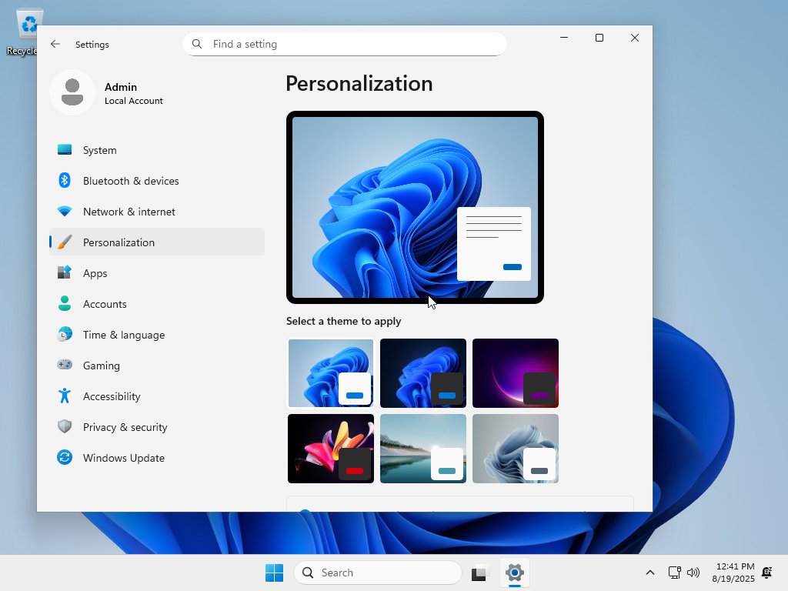
Task: Click the Privacy shield icon
Action: [x=65, y=426]
